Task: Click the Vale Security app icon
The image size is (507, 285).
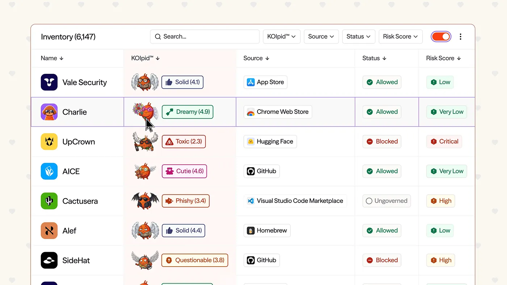Action: click(x=49, y=82)
